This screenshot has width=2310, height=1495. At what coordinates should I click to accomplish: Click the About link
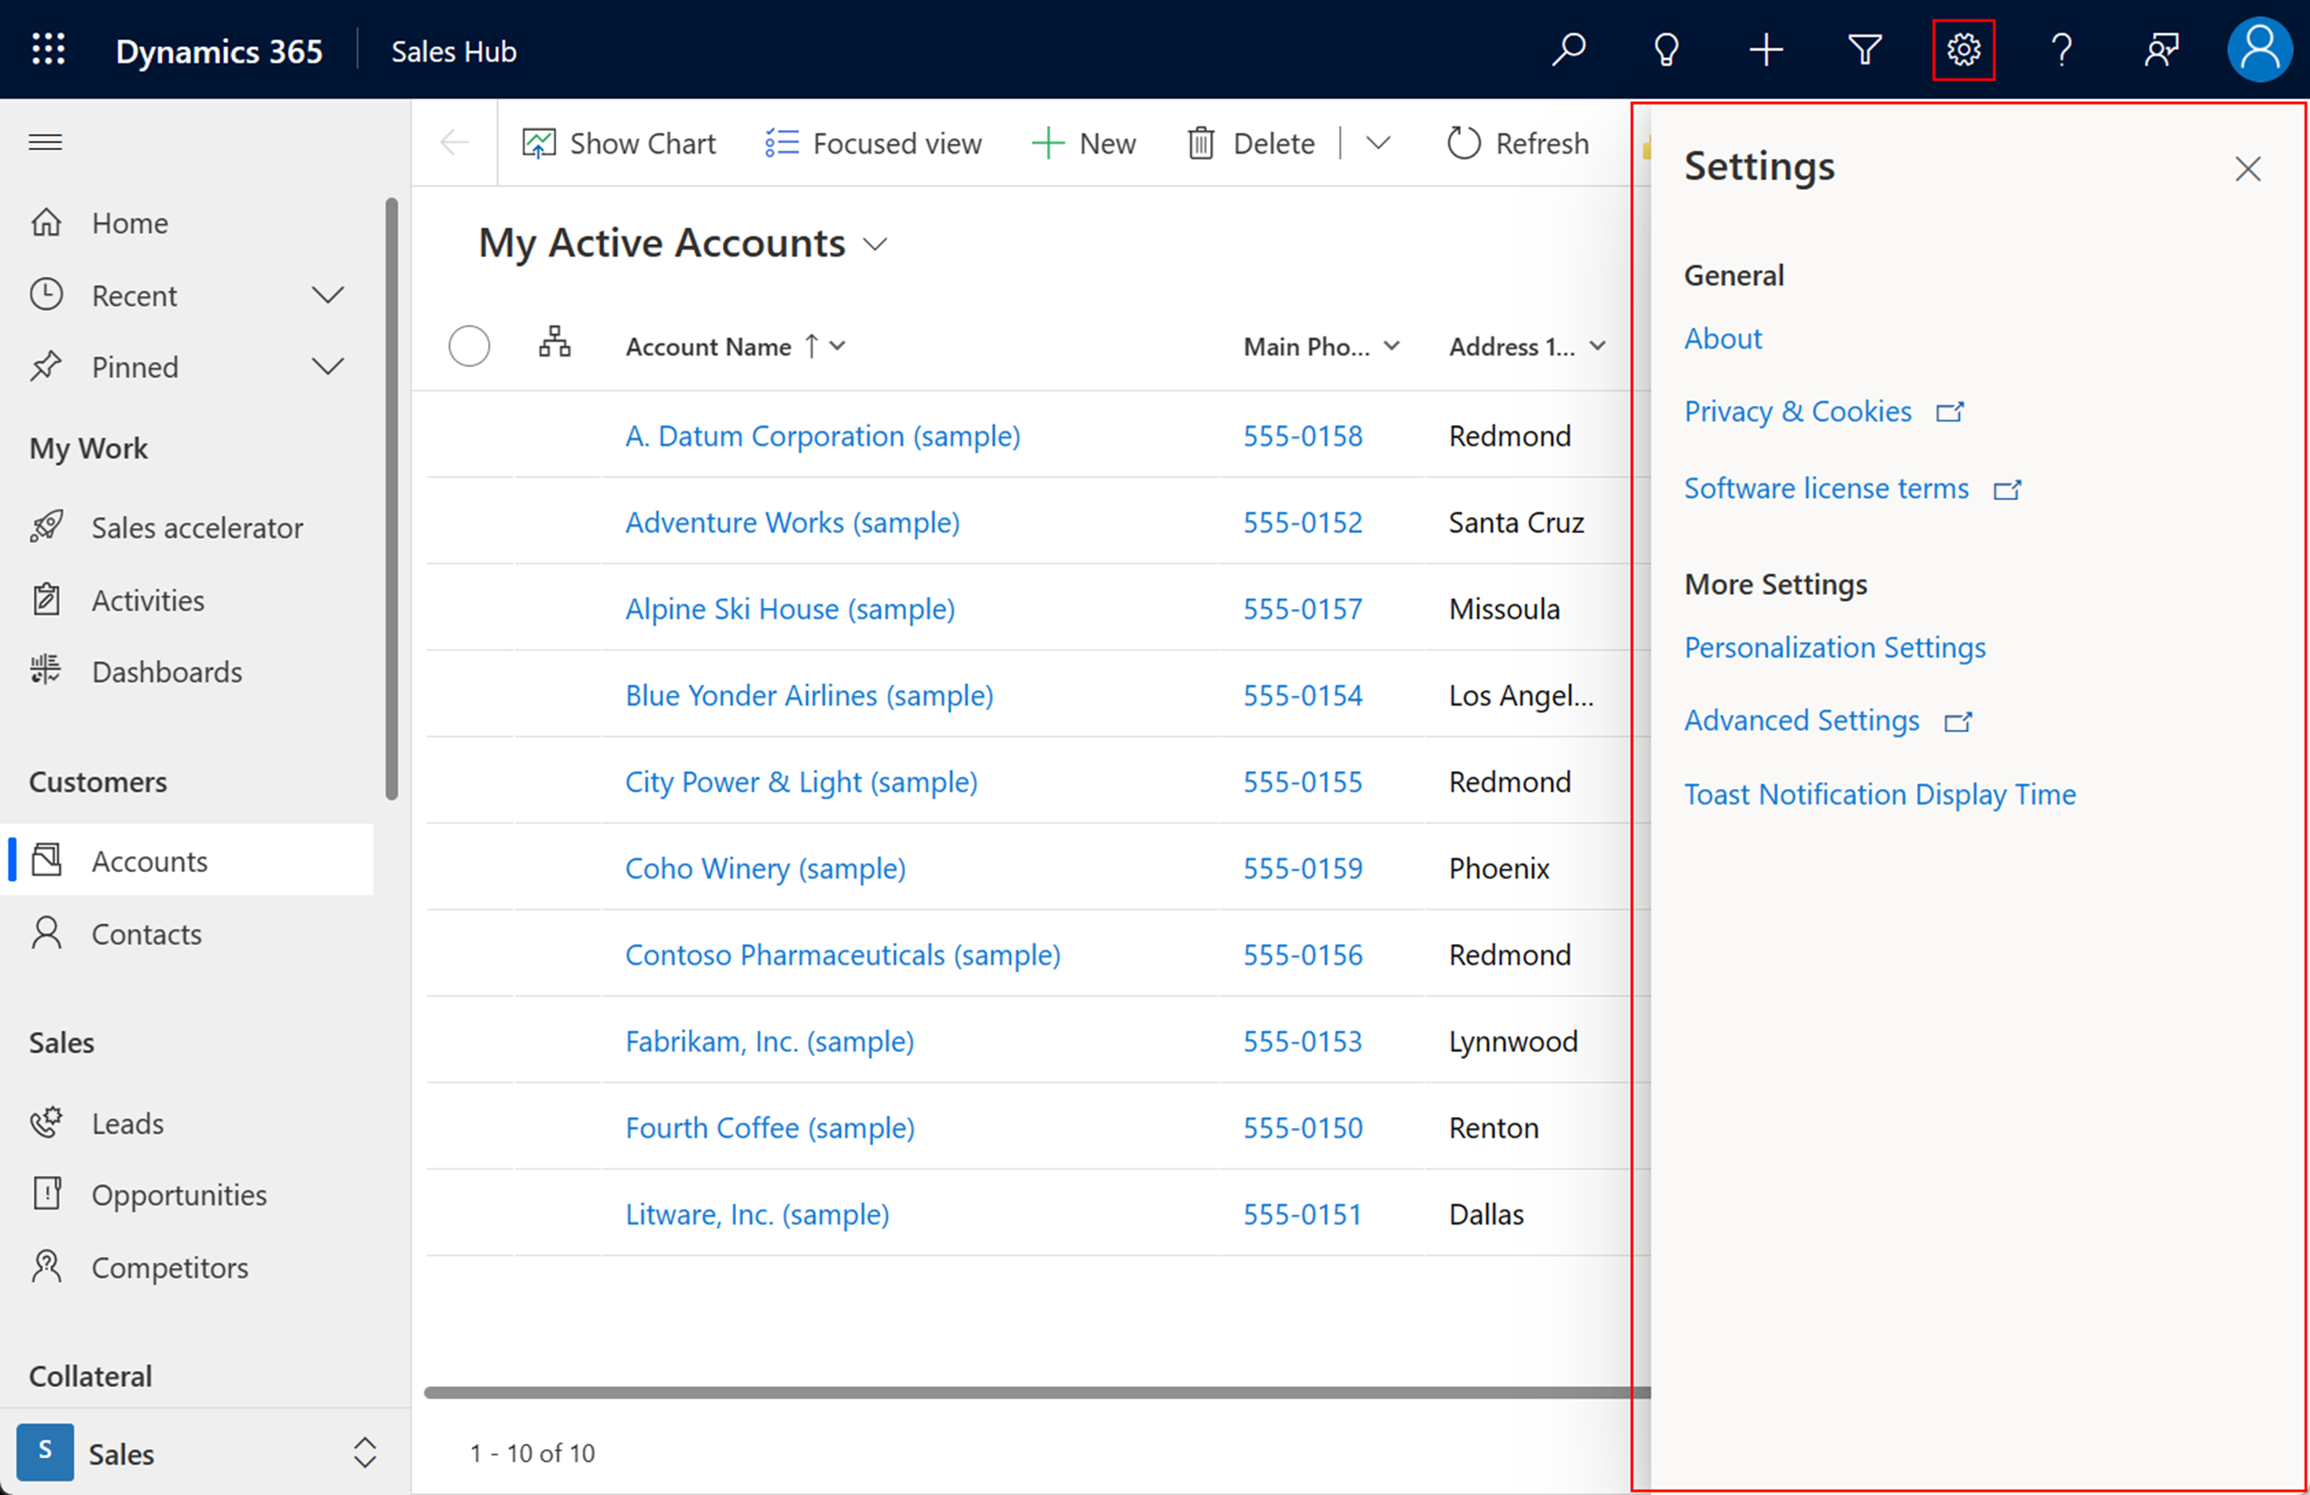(1722, 339)
